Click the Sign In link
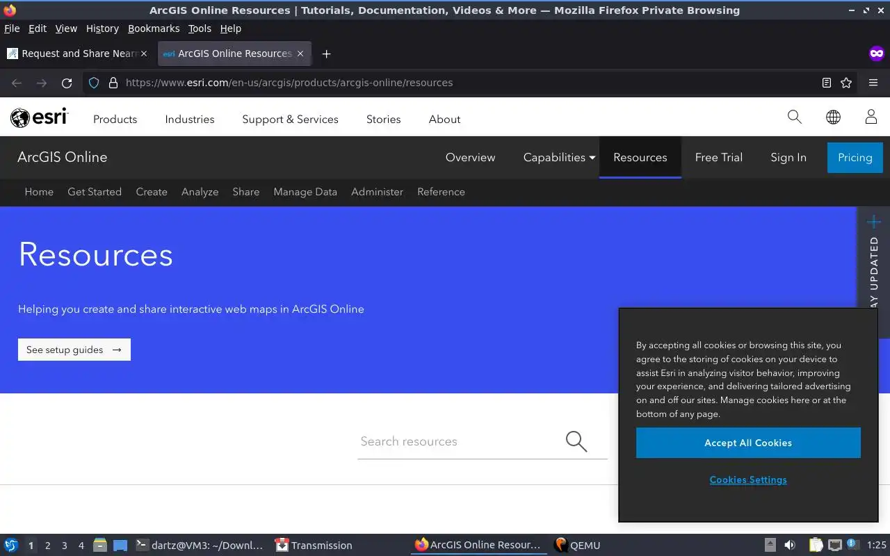Screen dimensions: 890x556 pos(788,158)
